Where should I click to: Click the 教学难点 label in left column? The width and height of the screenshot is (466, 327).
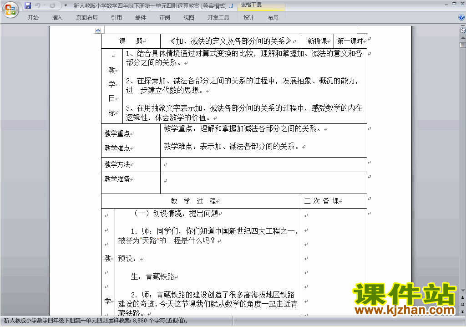point(117,148)
